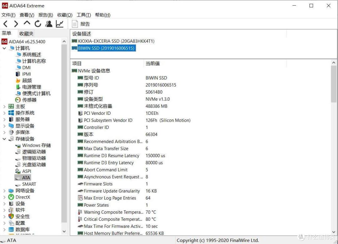Open 逻辑驱动器 logical drives item
The image size is (338, 244).
31,152
